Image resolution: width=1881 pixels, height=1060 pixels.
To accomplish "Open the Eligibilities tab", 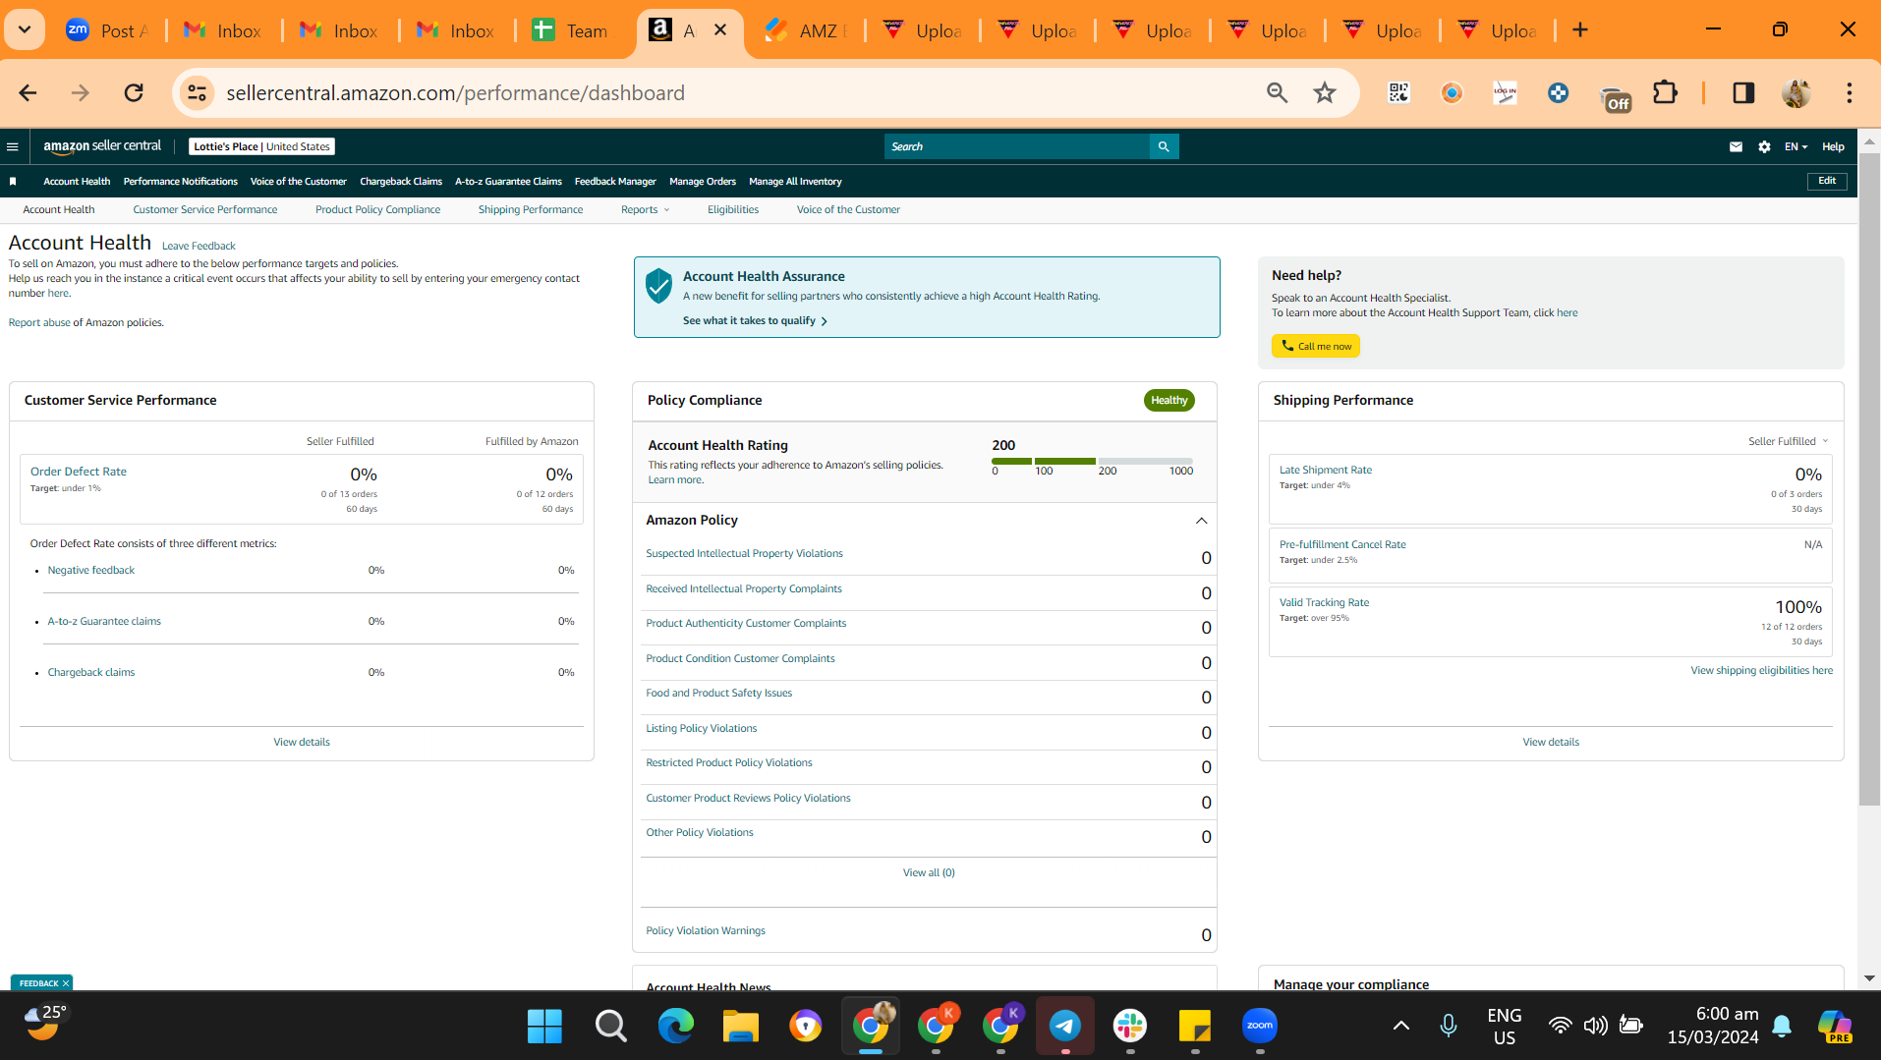I will click(733, 210).
